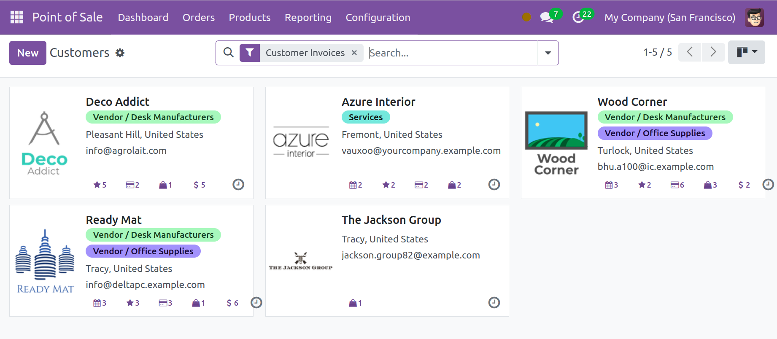Click the Customers settings gear icon
This screenshot has height=339, width=777.
(120, 53)
